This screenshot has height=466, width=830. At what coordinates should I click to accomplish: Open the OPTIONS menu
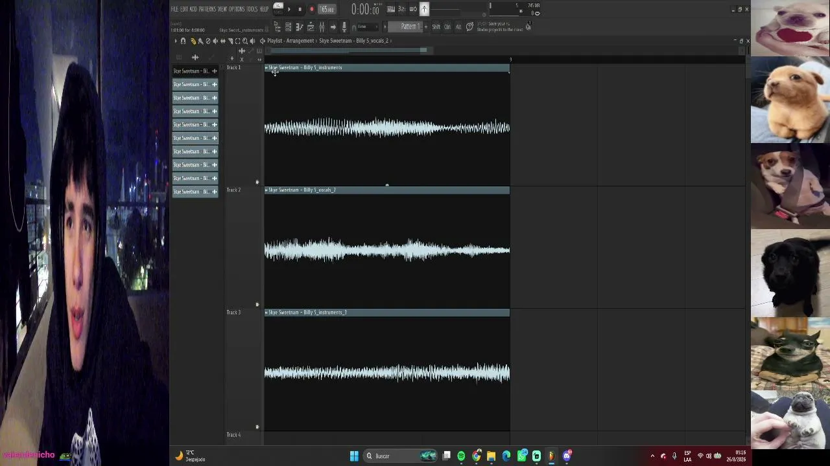tap(237, 9)
